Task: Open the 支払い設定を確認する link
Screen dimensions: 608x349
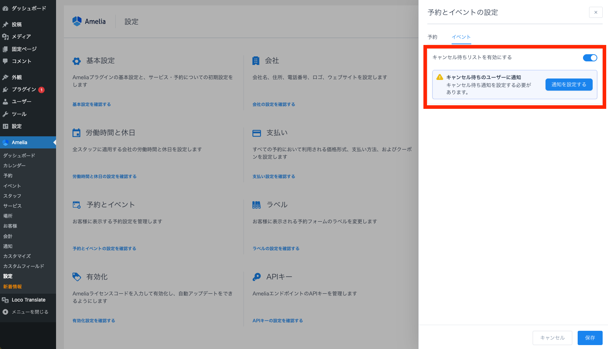Action: [x=273, y=177]
